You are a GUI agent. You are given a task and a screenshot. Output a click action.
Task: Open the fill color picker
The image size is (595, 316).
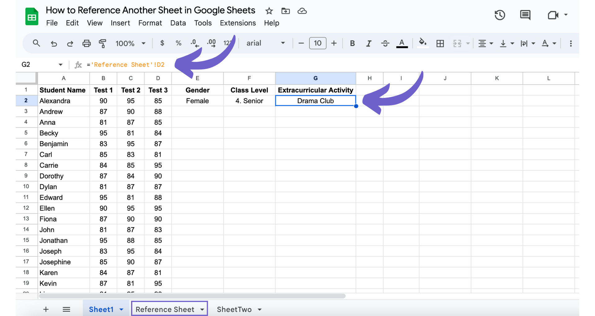click(x=422, y=43)
